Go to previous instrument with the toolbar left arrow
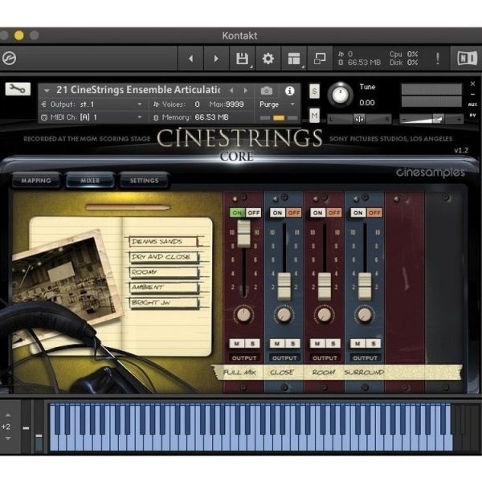The image size is (482, 482). click(190, 59)
